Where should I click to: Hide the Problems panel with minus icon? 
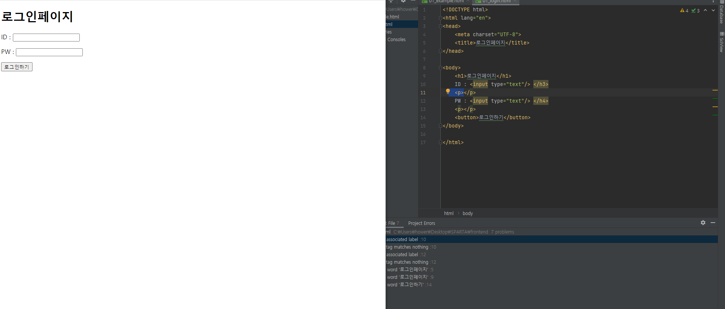[x=713, y=223]
